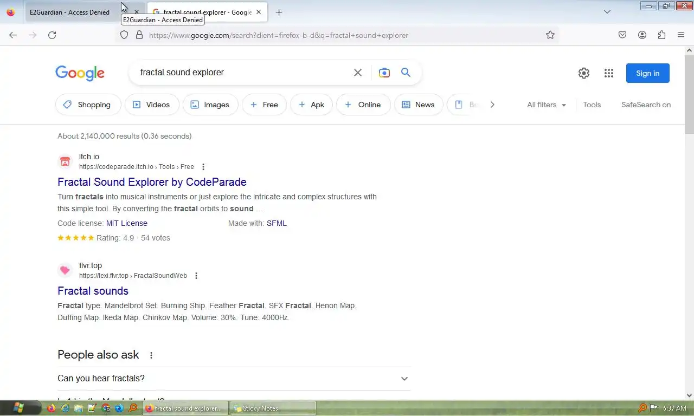Filter results by Shopping
This screenshot has width=694, height=416.
(87, 105)
